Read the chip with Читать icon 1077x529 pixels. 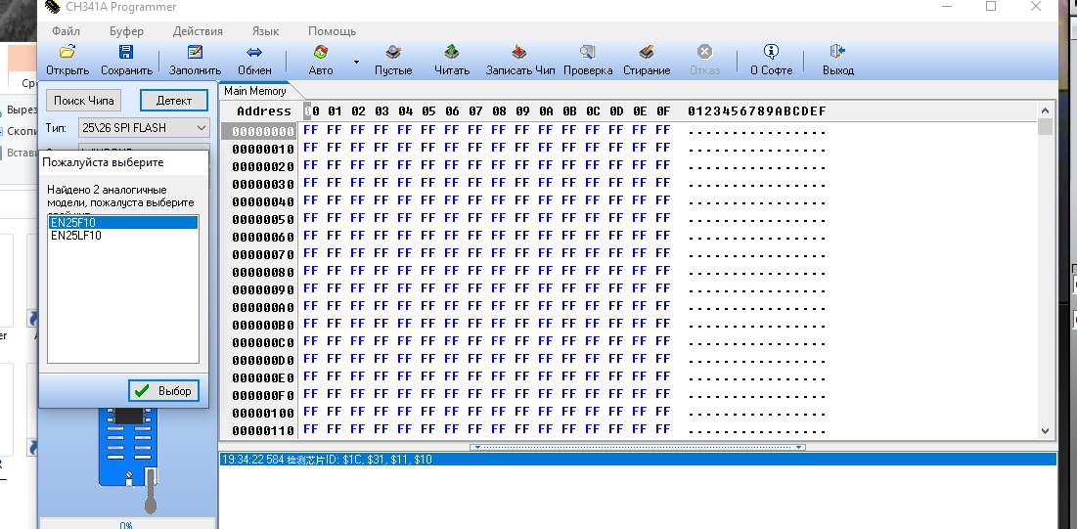pyautogui.click(x=452, y=53)
